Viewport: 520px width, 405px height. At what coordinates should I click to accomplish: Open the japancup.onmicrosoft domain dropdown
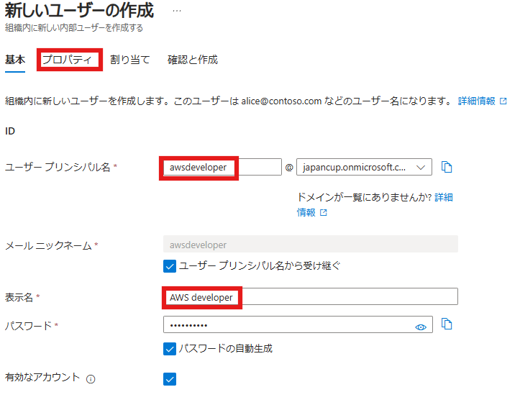[364, 167]
